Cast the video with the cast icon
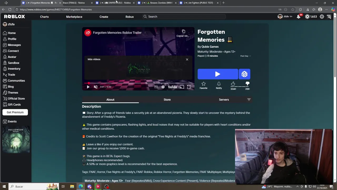This screenshot has height=190, width=337. coord(182,87)
